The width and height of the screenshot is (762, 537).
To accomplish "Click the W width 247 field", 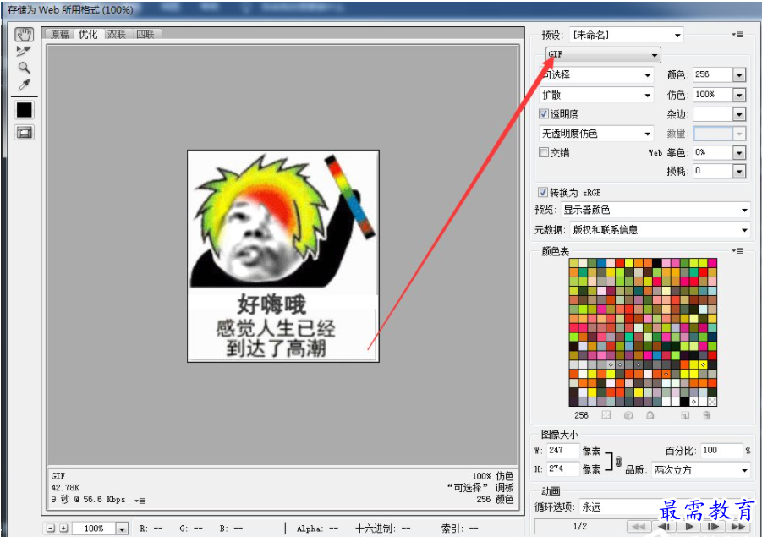I will tap(562, 451).
